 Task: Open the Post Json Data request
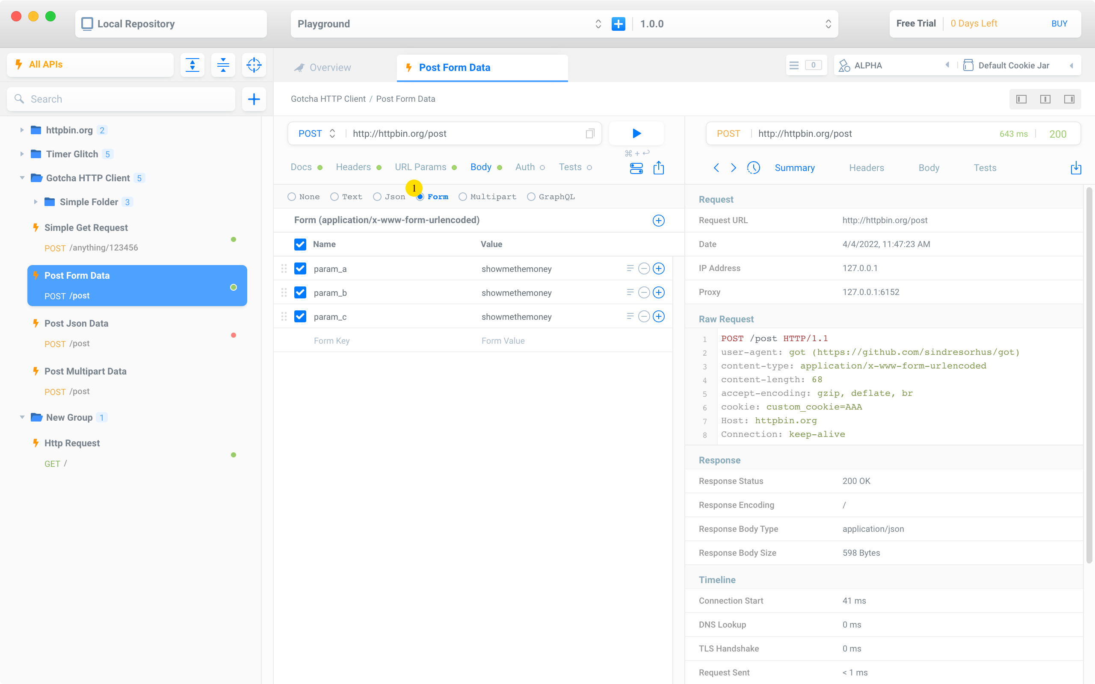coord(77,324)
